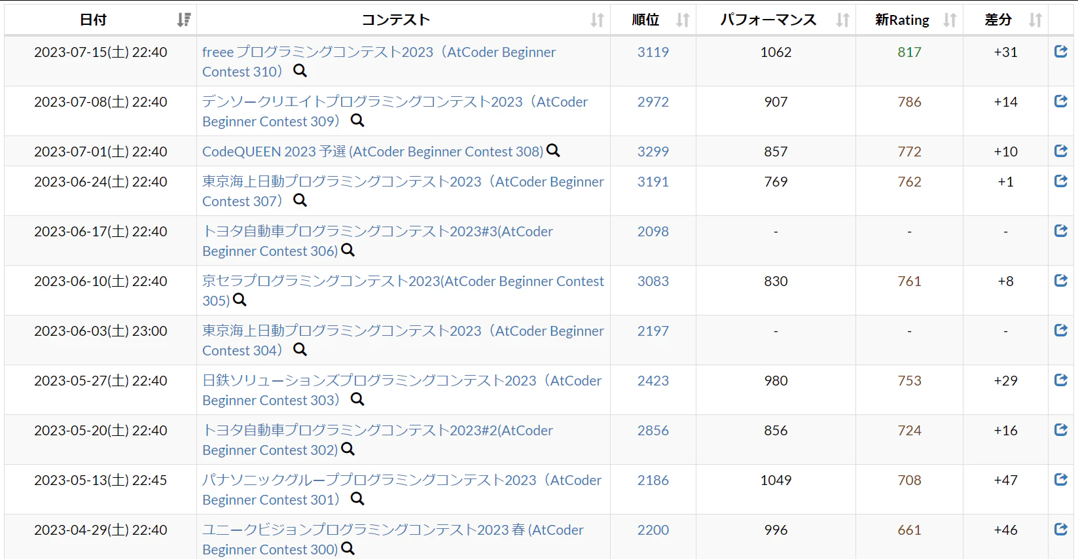This screenshot has height=559, width=1078.
Task: Sort table by 日付 column
Action: [x=100, y=20]
